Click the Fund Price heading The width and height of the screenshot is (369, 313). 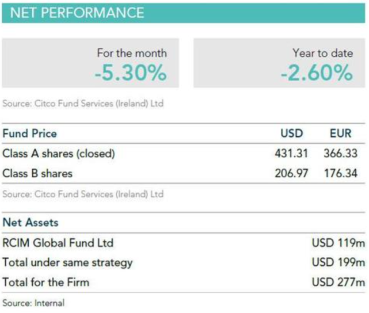[30, 133]
